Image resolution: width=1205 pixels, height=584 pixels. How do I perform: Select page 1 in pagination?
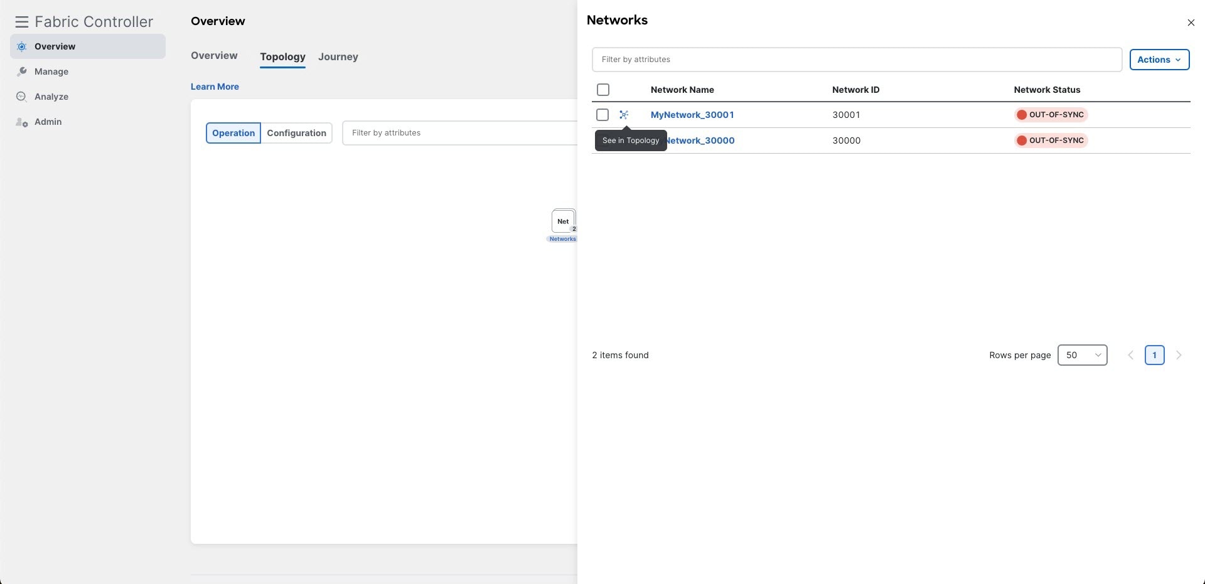tap(1154, 355)
